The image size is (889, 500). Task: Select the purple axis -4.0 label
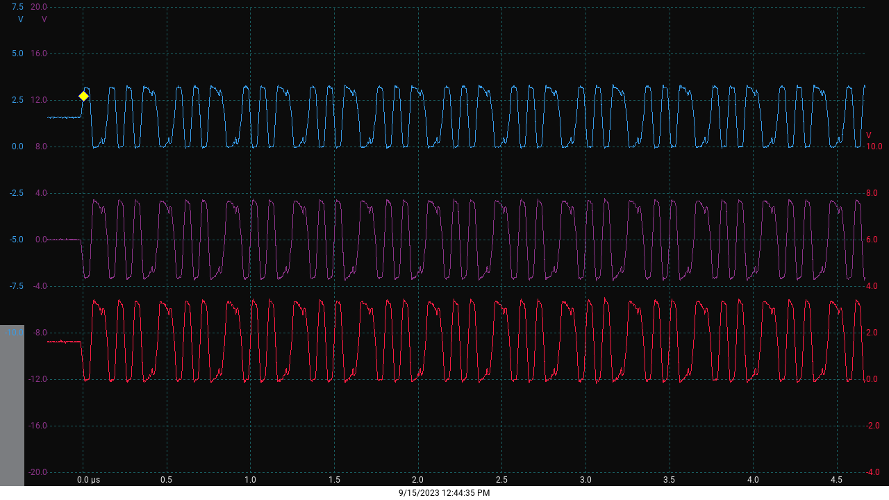[x=40, y=286]
